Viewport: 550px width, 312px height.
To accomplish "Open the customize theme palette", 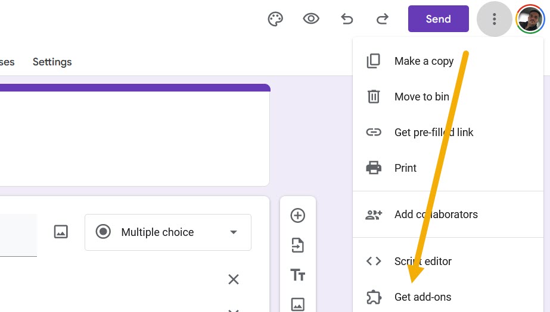I will point(275,19).
